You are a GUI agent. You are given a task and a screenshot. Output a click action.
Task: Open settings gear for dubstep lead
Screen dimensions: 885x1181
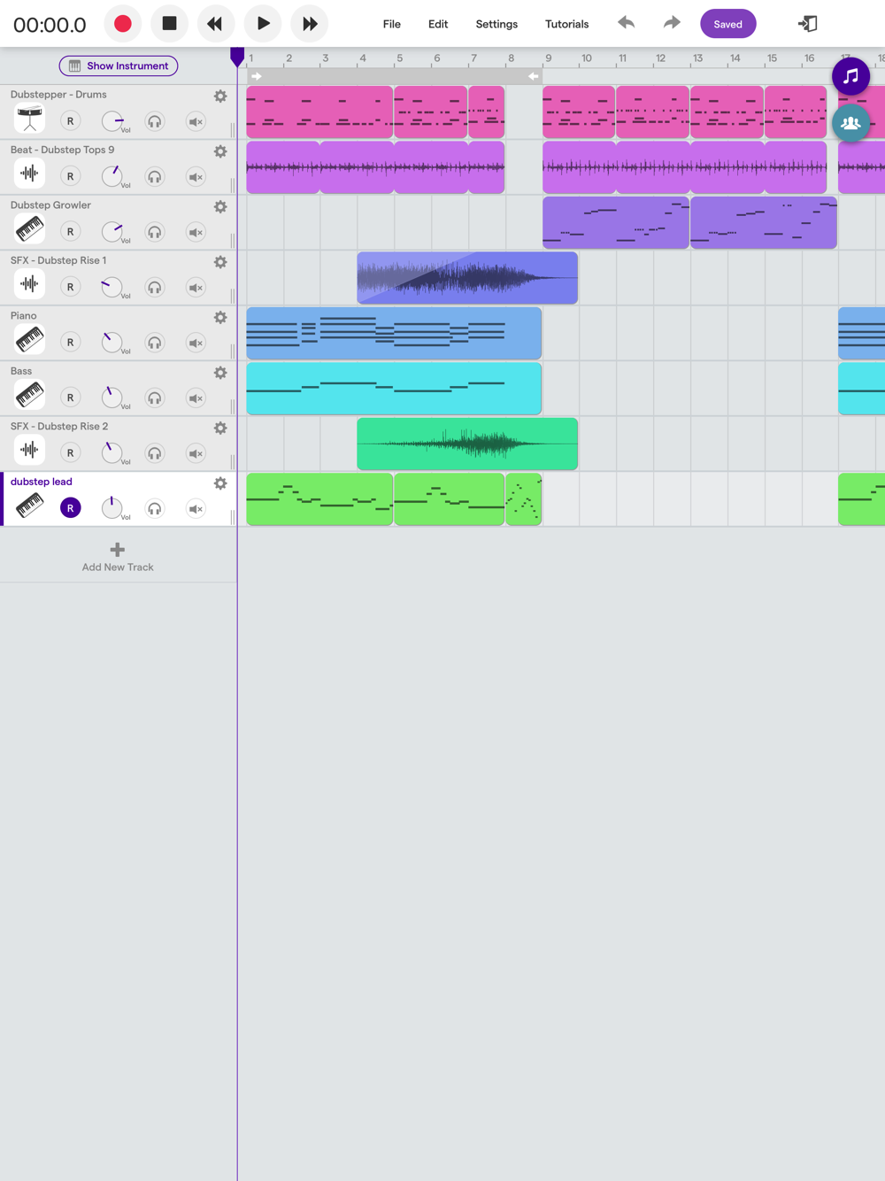point(220,483)
